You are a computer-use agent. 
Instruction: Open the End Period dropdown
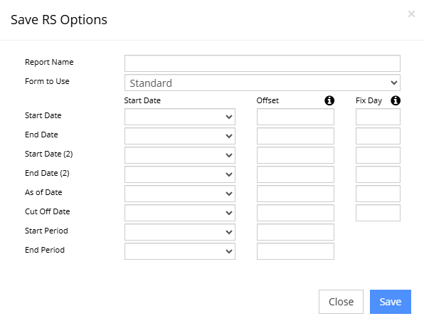click(180, 251)
